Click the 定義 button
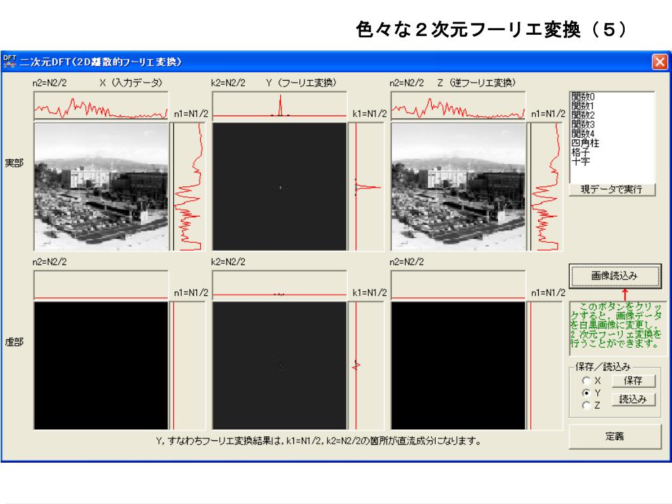 (x=614, y=436)
